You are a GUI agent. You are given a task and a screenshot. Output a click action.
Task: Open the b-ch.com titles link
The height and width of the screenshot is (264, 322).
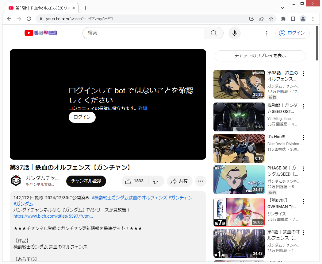53,216
